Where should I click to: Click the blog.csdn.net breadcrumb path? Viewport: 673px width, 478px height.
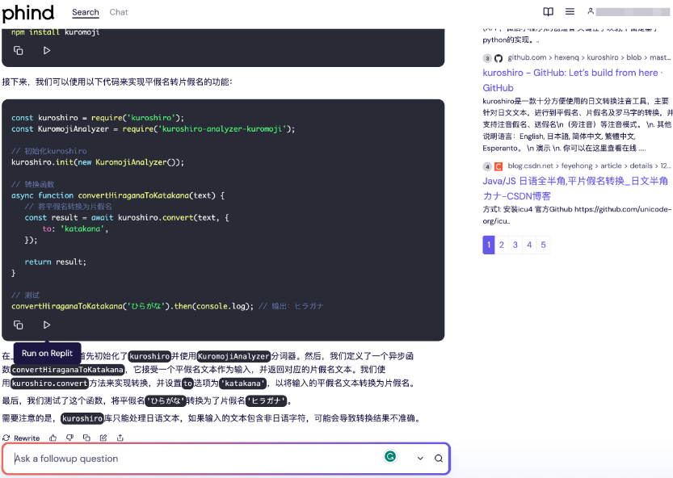[589, 166]
